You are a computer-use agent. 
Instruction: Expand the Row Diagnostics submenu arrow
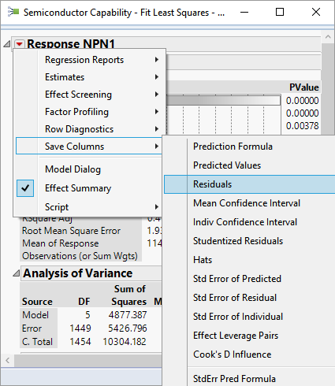[157, 129]
